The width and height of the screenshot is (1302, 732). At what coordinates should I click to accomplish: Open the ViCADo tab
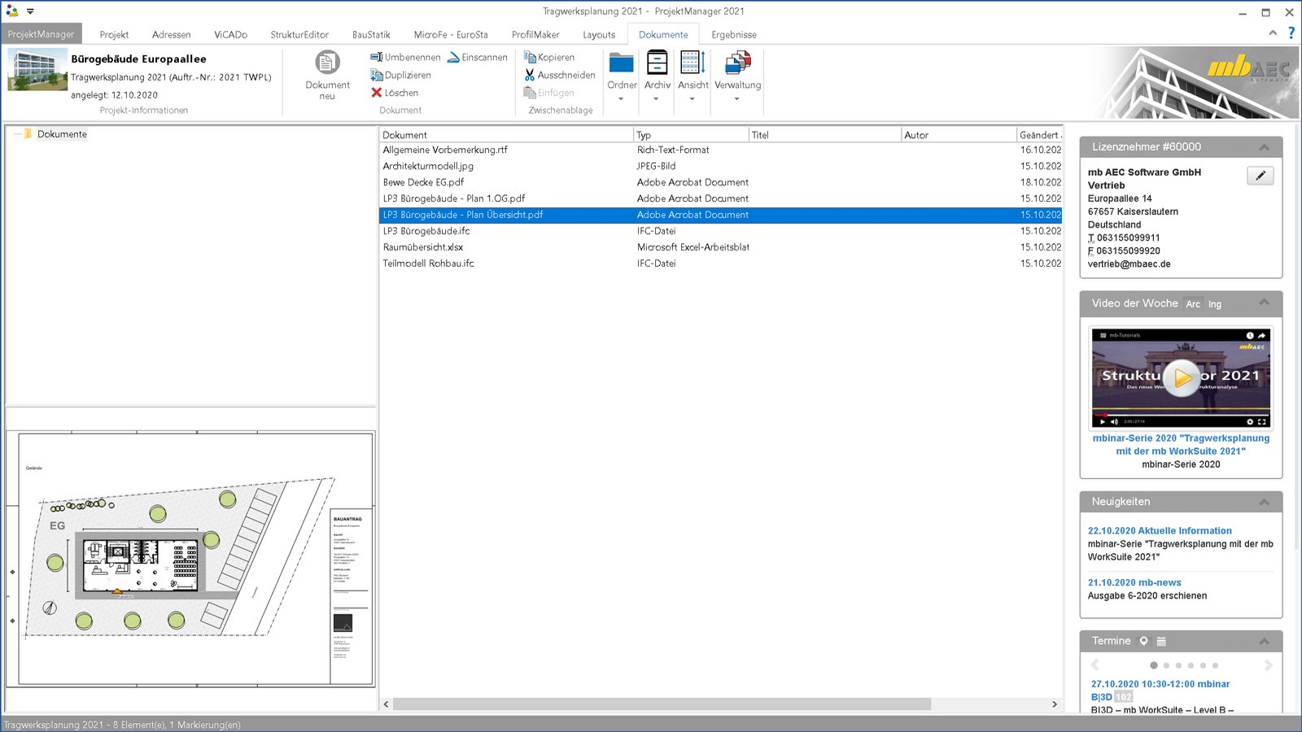click(x=230, y=34)
